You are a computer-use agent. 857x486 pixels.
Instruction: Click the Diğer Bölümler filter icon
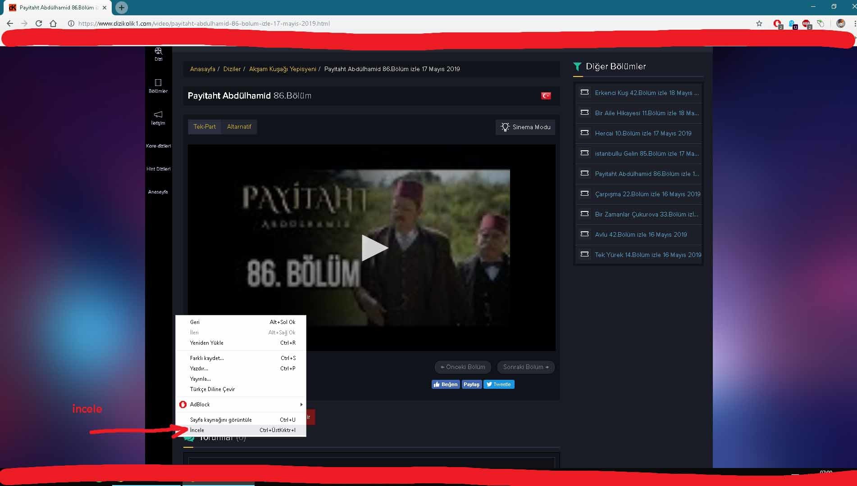[577, 67]
